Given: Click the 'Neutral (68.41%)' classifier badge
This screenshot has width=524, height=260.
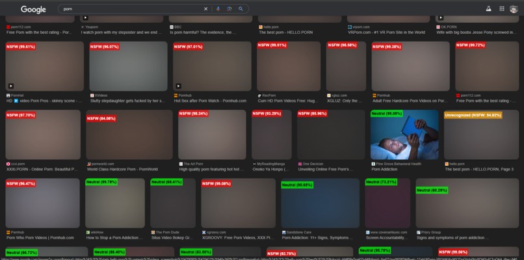Looking at the screenshot, I should [x=166, y=182].
